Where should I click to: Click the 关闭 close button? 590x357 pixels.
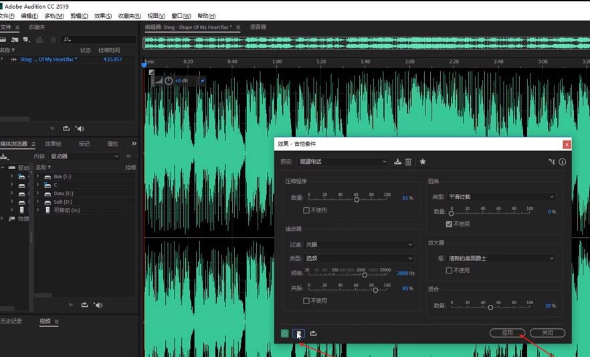pyautogui.click(x=547, y=333)
